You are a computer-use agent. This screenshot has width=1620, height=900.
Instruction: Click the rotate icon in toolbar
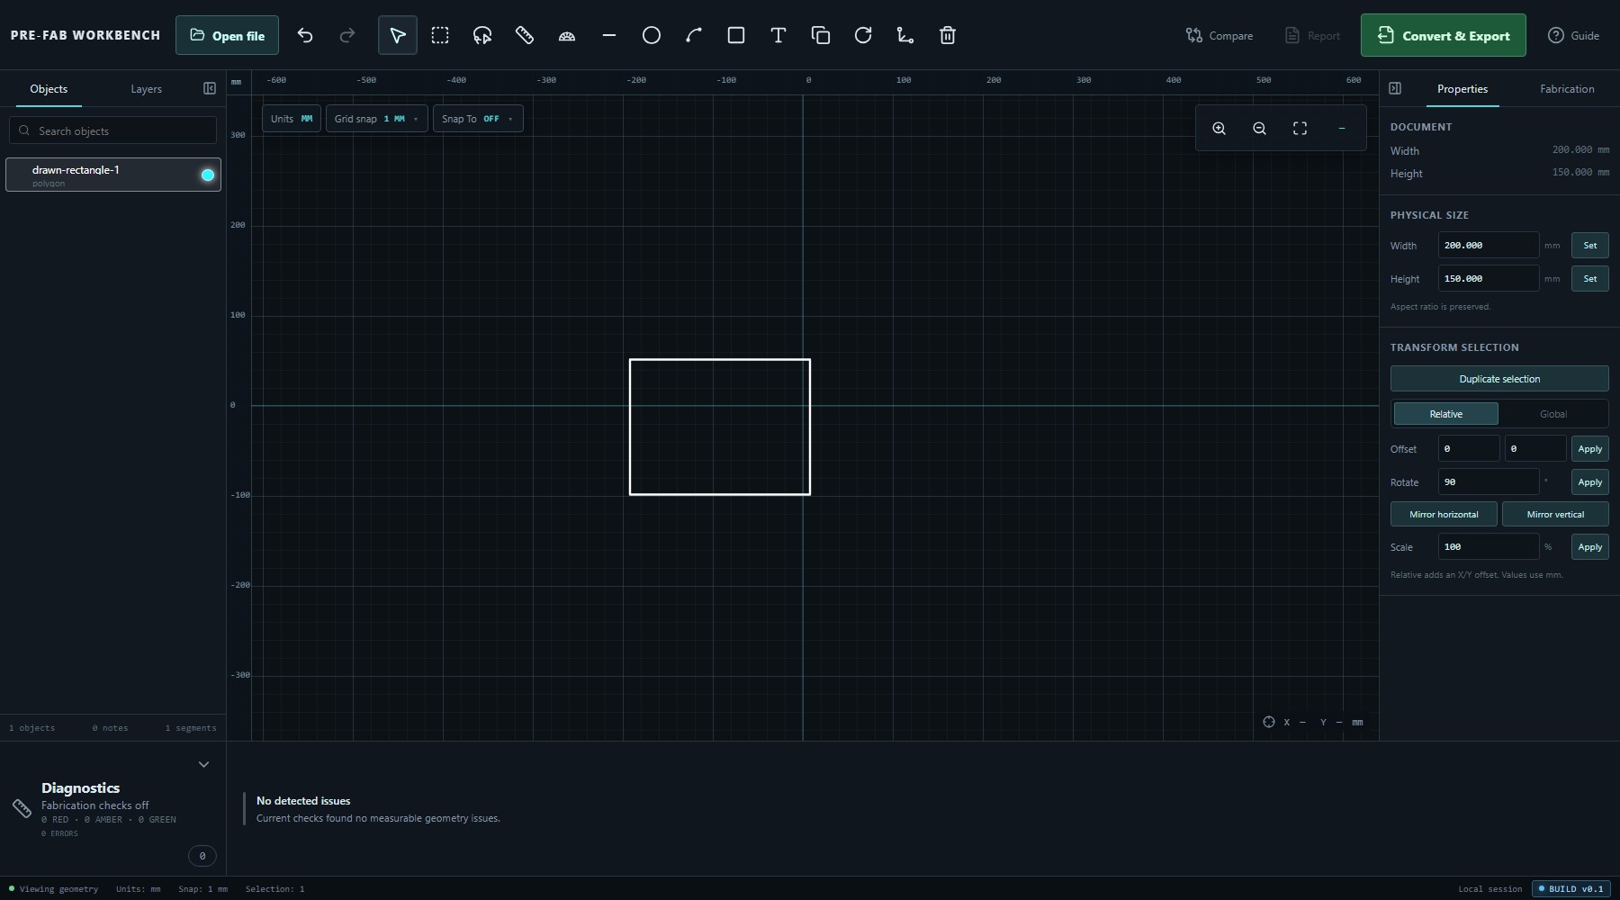(863, 36)
